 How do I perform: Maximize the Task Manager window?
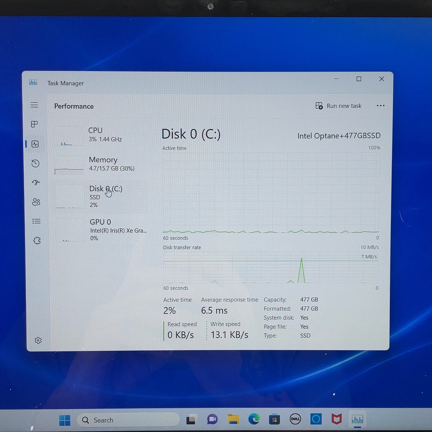coord(359,79)
